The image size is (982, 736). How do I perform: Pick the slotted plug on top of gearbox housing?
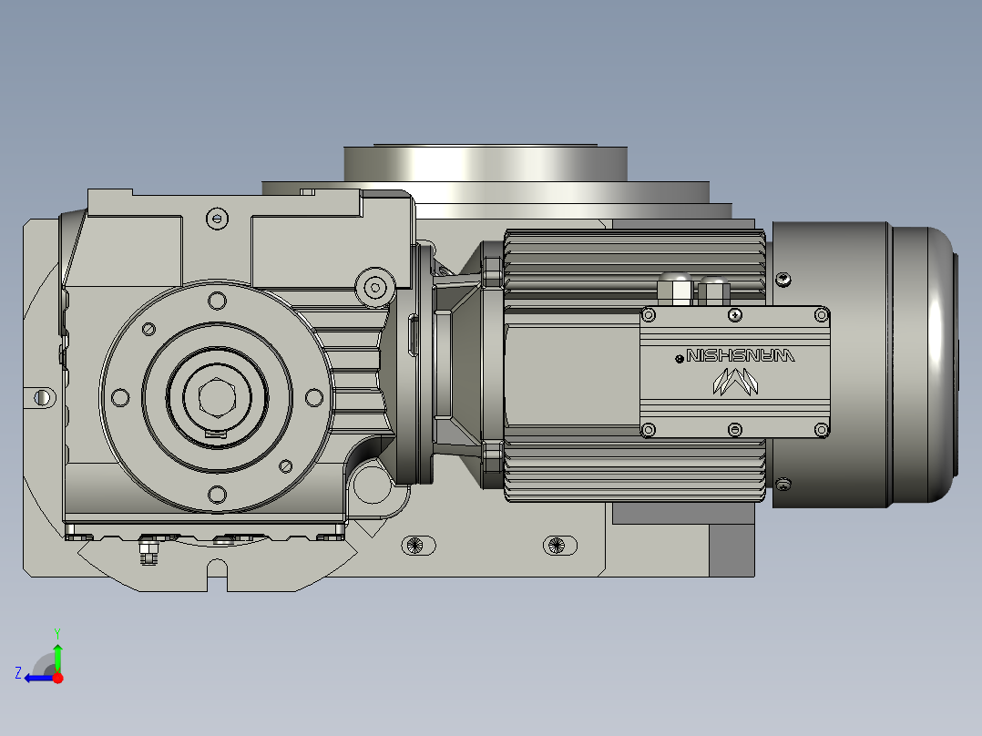click(x=217, y=219)
